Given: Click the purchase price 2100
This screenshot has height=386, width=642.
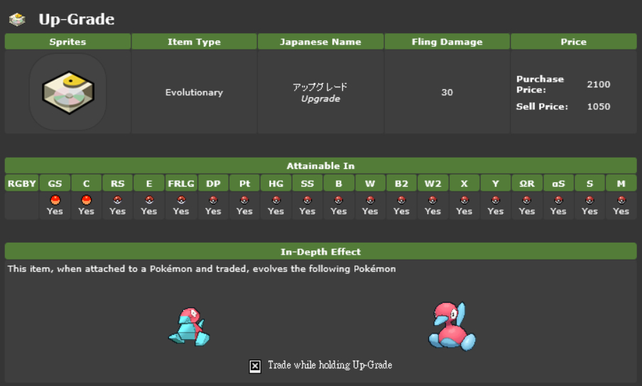Looking at the screenshot, I should [x=599, y=84].
